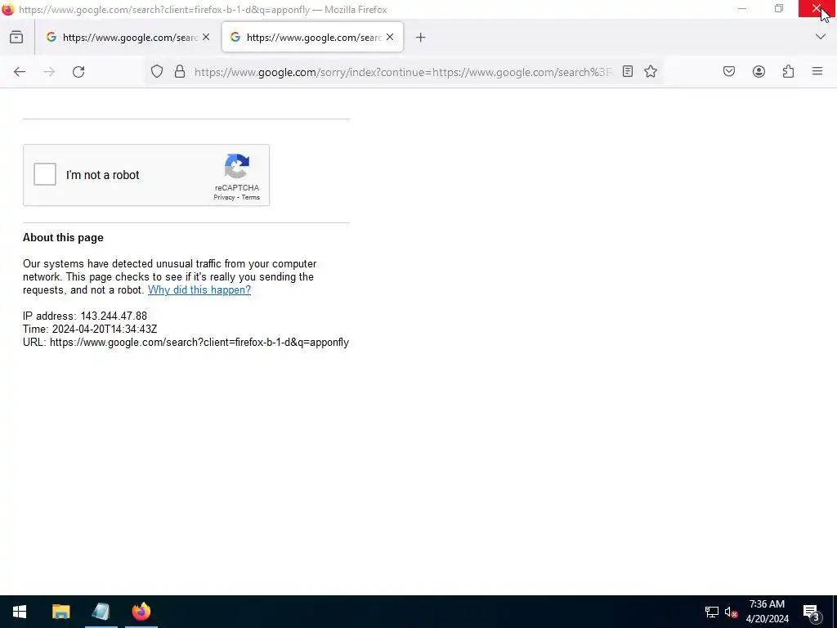Expand the list all tabs chevron
The height and width of the screenshot is (628, 837).
click(x=821, y=37)
